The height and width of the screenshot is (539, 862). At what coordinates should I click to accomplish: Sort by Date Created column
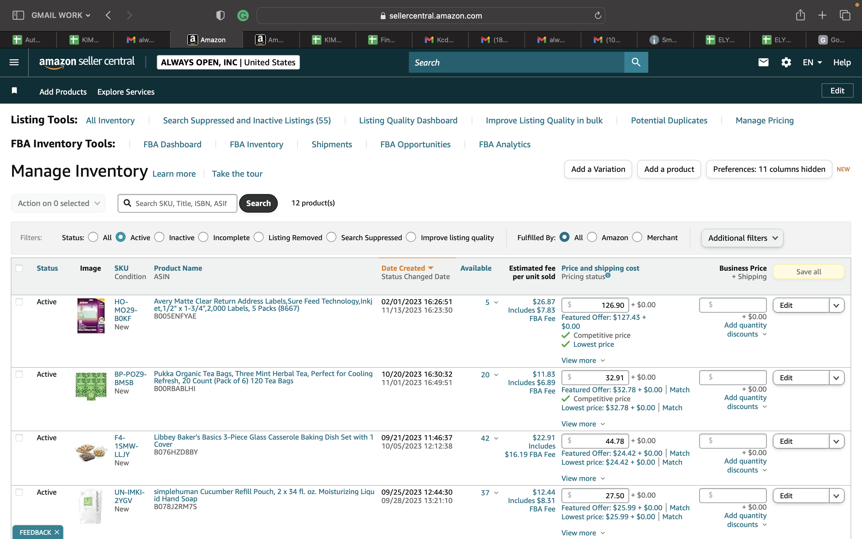(x=407, y=268)
